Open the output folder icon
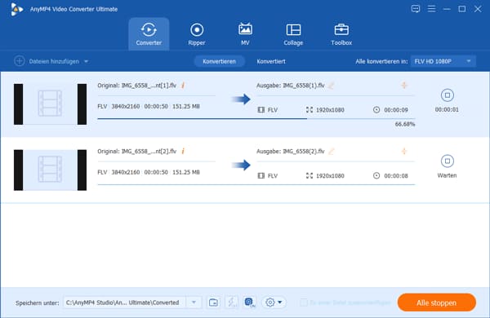The height and width of the screenshot is (318, 490). pyautogui.click(x=213, y=303)
